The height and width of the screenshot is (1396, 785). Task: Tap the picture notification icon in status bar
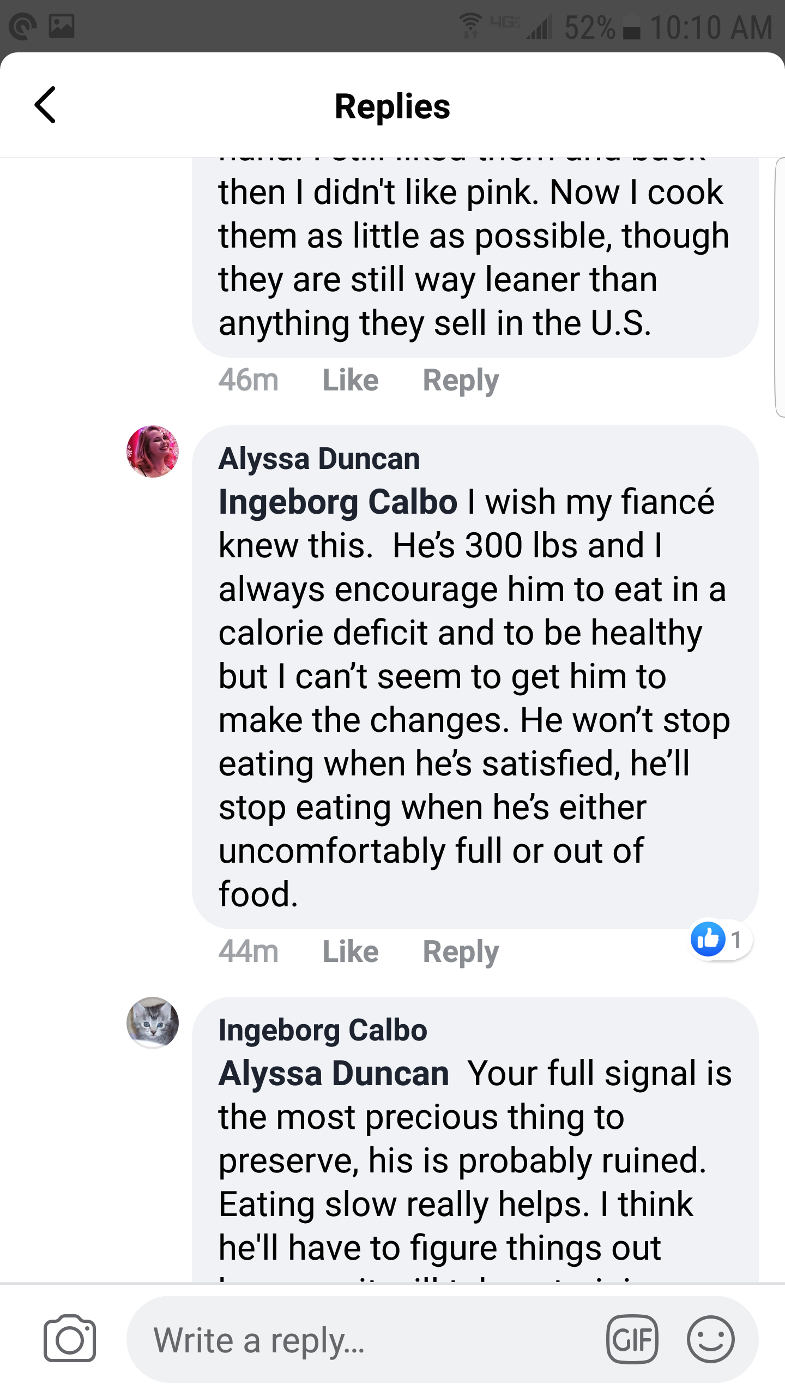pyautogui.click(x=62, y=26)
